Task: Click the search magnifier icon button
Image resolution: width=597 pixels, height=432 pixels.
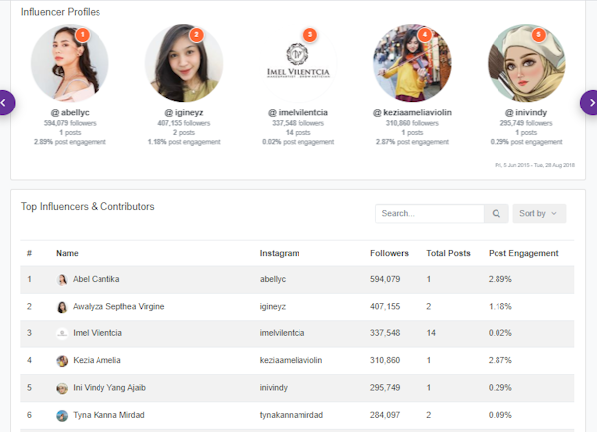Action: pyautogui.click(x=496, y=213)
